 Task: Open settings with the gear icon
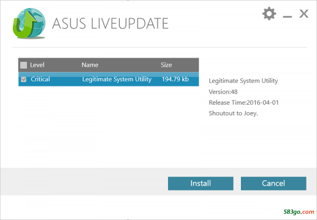pos(269,14)
